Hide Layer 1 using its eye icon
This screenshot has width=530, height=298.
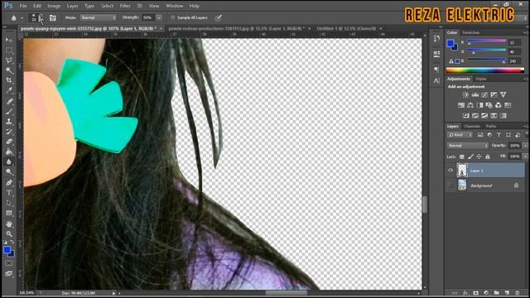[x=450, y=171]
